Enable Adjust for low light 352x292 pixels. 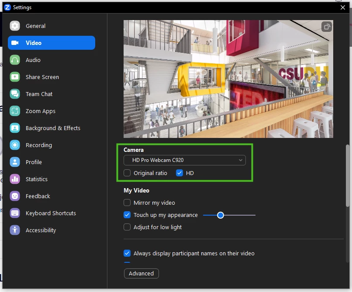[x=127, y=227]
